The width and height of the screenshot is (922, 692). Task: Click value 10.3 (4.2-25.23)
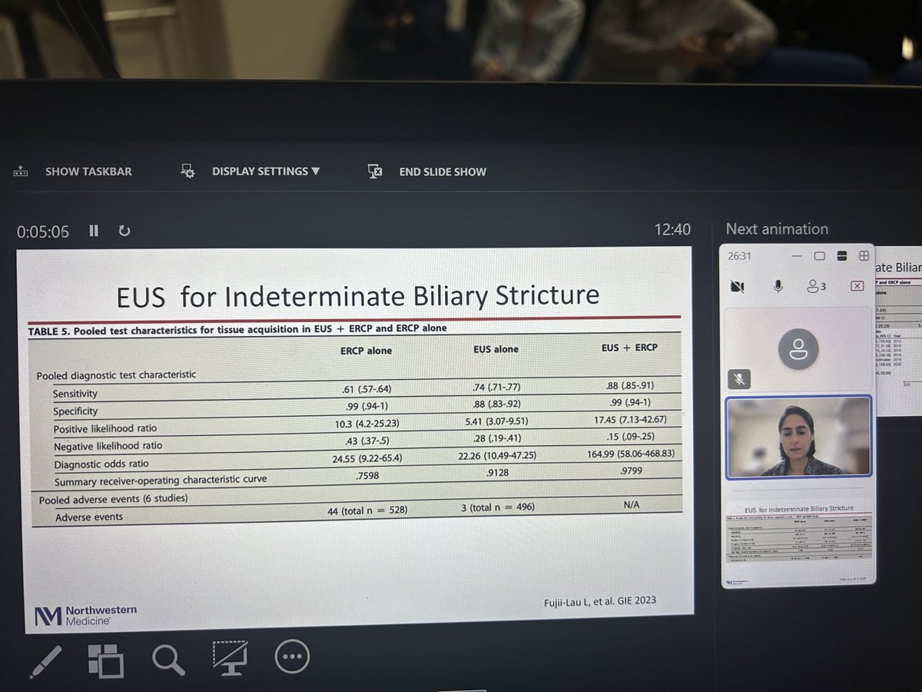point(366,425)
